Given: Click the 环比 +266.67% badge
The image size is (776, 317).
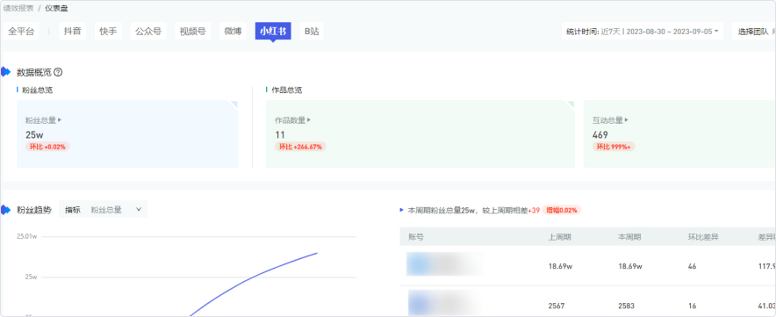Looking at the screenshot, I should pyautogui.click(x=300, y=147).
